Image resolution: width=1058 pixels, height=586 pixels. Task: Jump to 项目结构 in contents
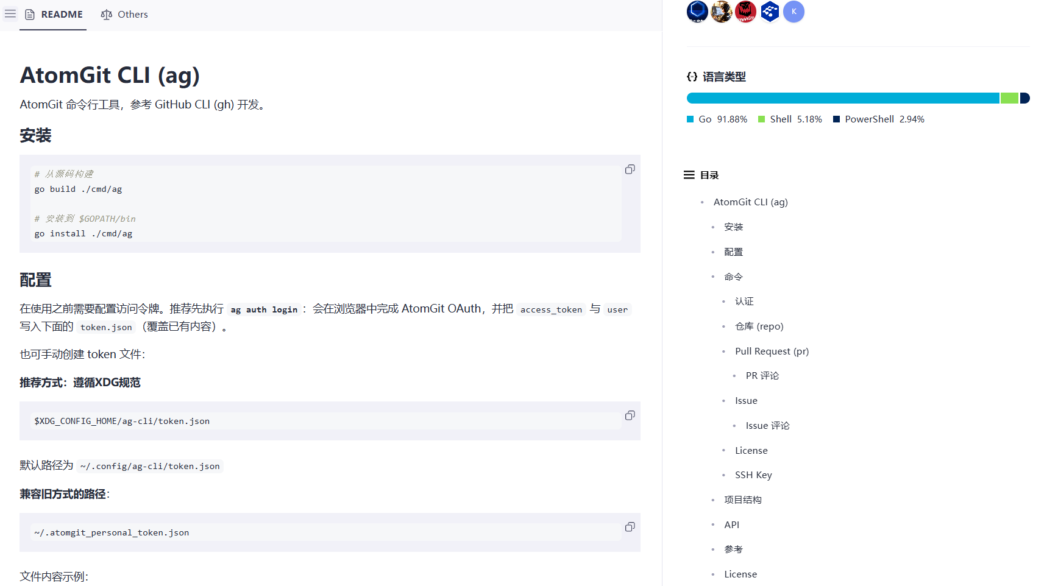[x=742, y=500]
